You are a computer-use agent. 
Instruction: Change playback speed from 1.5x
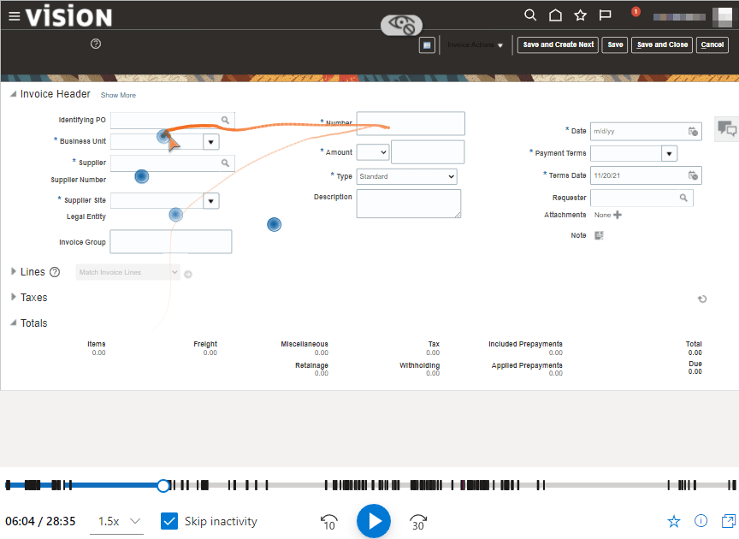pyautogui.click(x=120, y=521)
